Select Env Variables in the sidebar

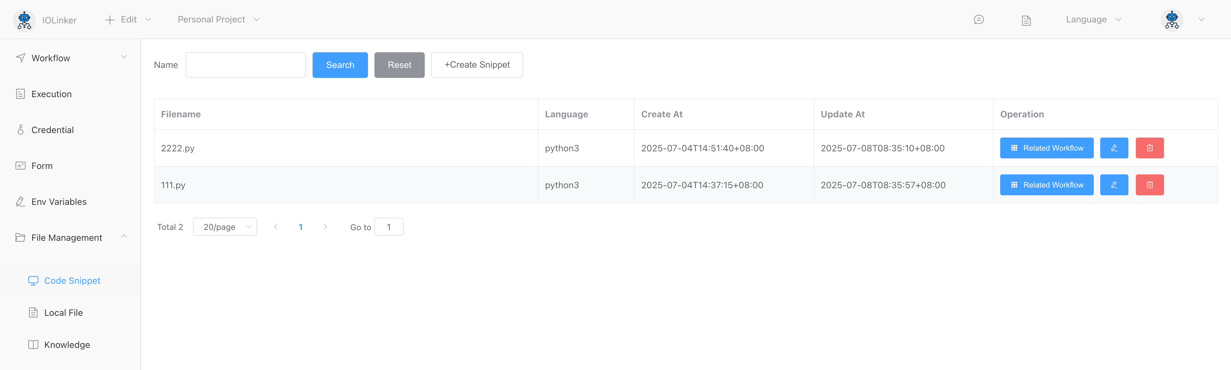(58, 202)
